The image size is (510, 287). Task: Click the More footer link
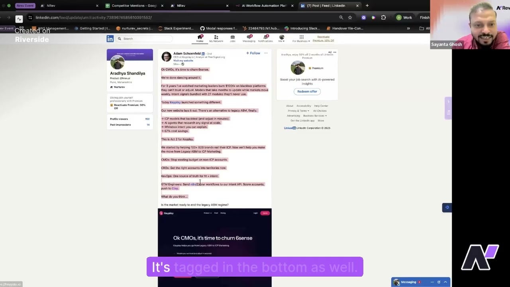point(321,120)
